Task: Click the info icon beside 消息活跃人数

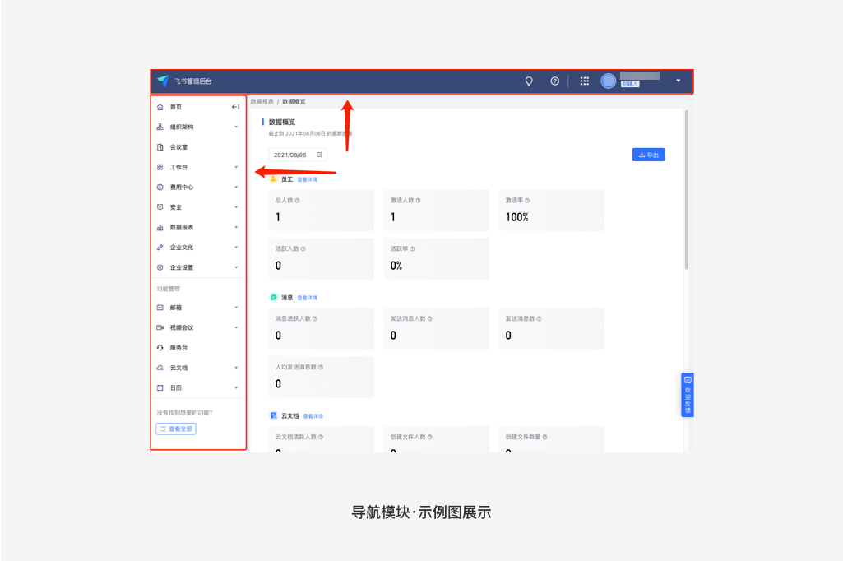Action: (x=315, y=318)
